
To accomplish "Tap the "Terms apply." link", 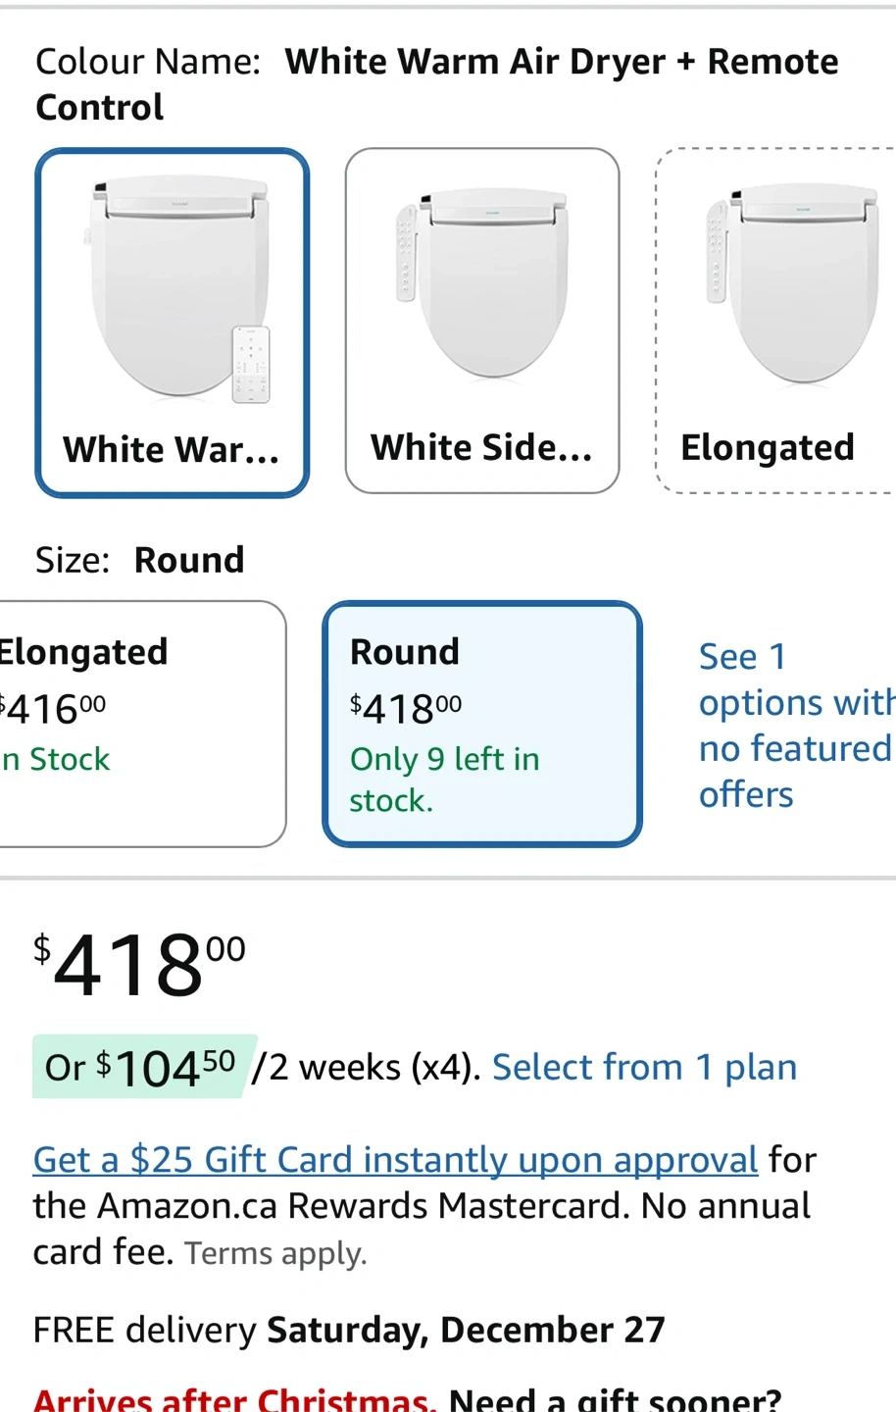I will pyautogui.click(x=275, y=1253).
